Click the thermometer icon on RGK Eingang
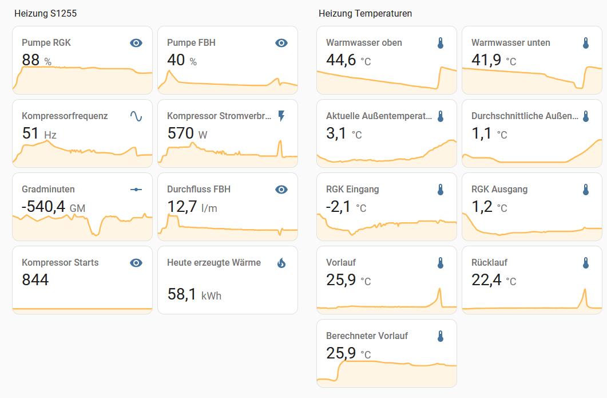 [441, 190]
